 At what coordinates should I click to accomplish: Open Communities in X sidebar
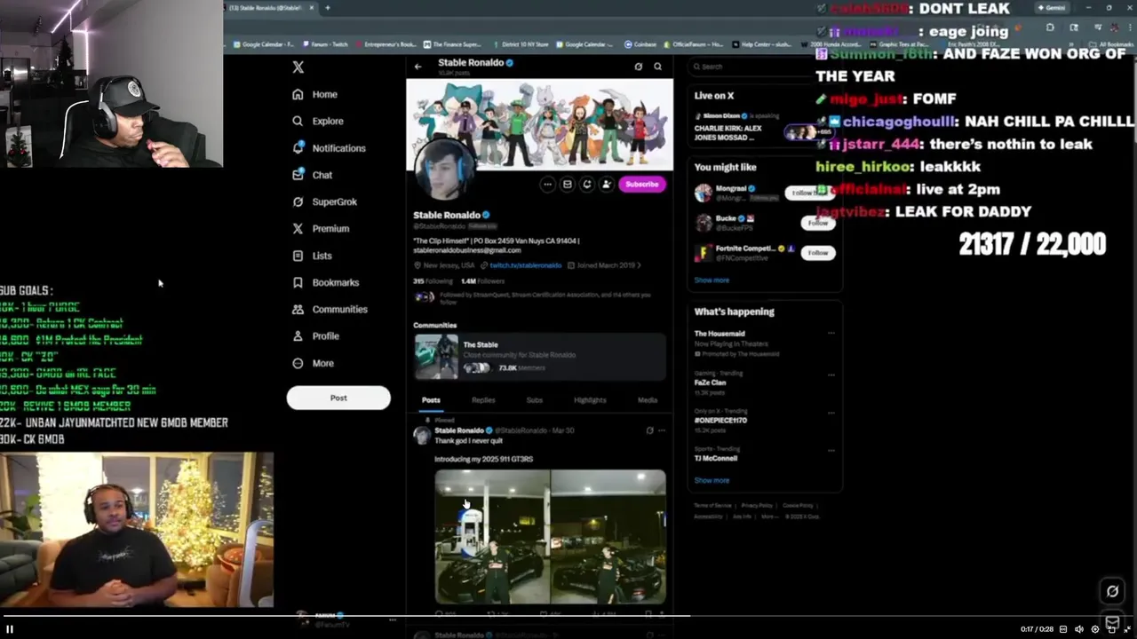(x=330, y=309)
